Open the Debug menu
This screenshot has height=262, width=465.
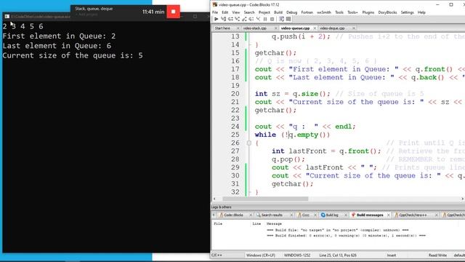291,12
